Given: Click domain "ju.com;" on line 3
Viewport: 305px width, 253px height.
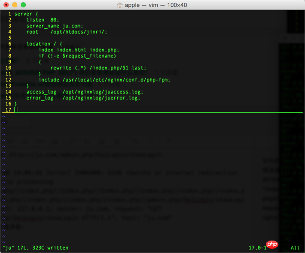Looking at the screenshot, I should tap(73, 26).
